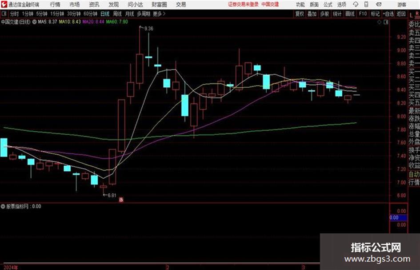Click the 复权 button
Viewport: 420px width, 270px height.
300,14
